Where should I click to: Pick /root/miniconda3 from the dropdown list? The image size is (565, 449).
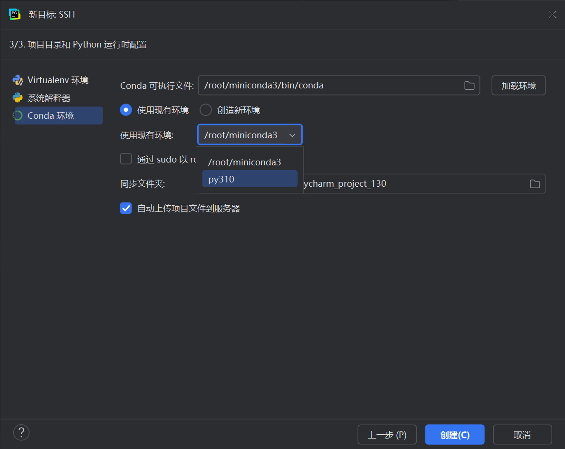(x=249, y=162)
